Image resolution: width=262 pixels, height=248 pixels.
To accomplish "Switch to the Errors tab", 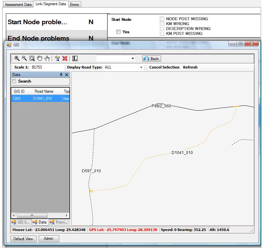I will click(x=74, y=5).
